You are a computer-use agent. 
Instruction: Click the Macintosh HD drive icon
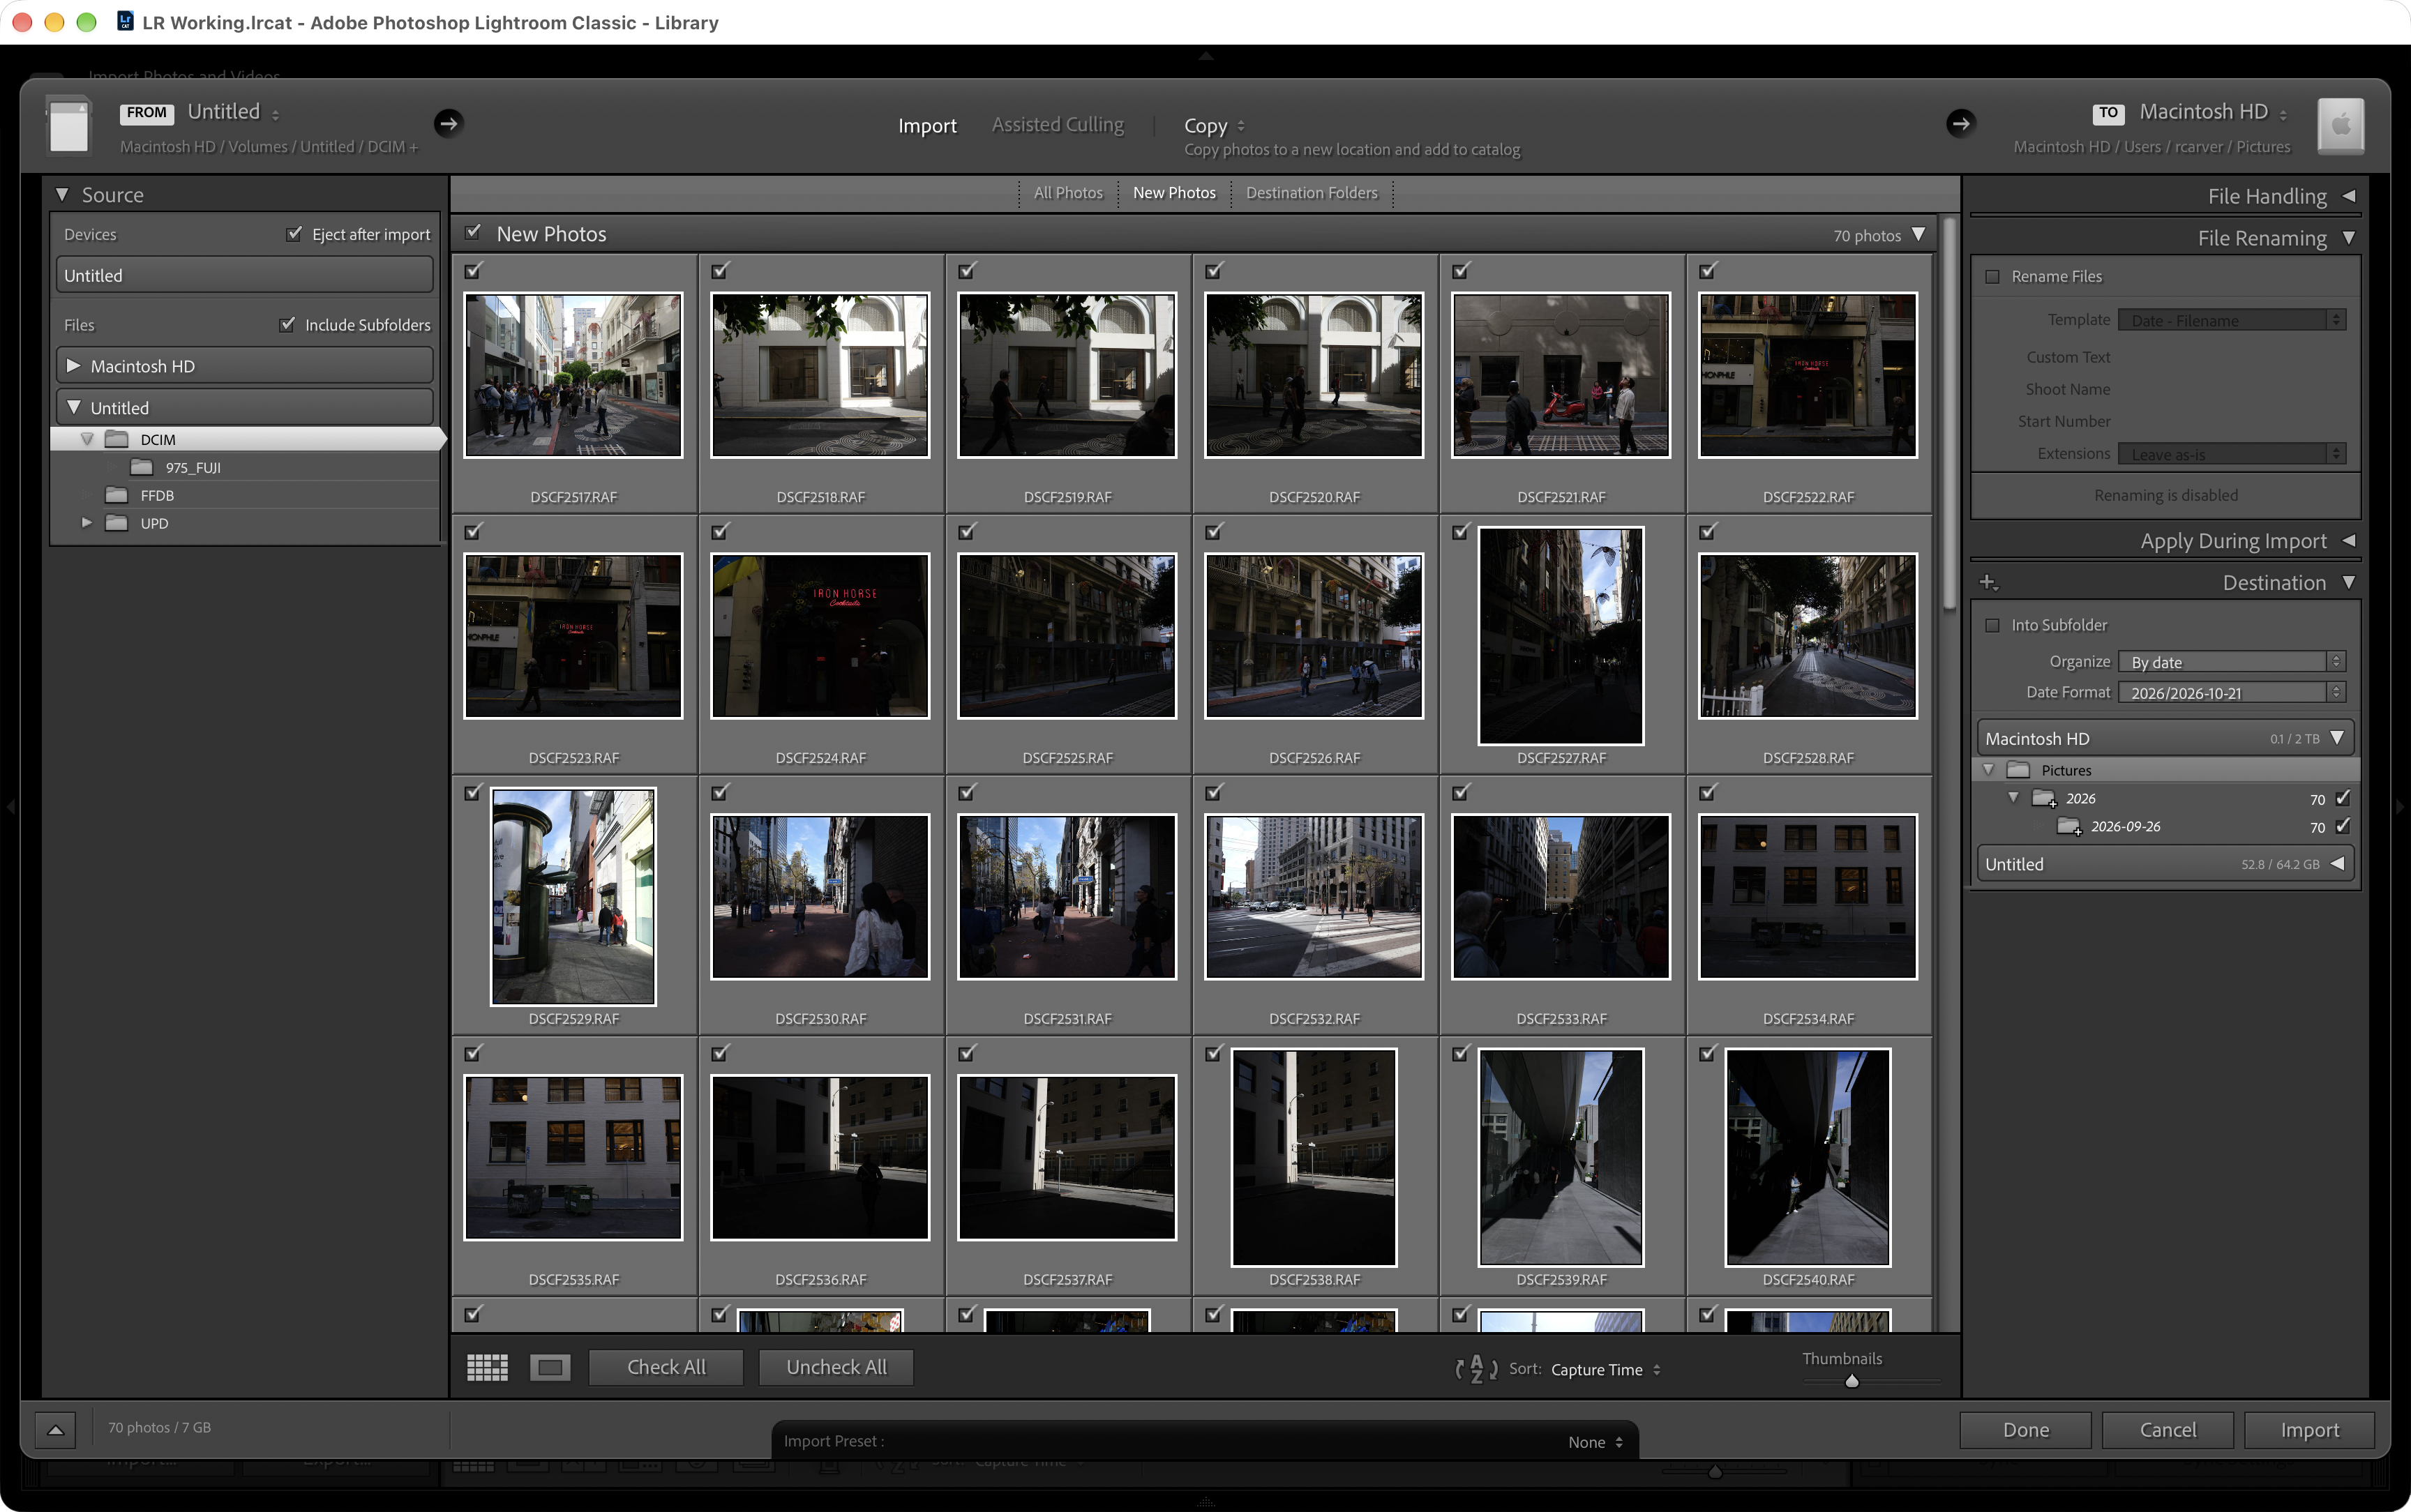pos(2341,126)
